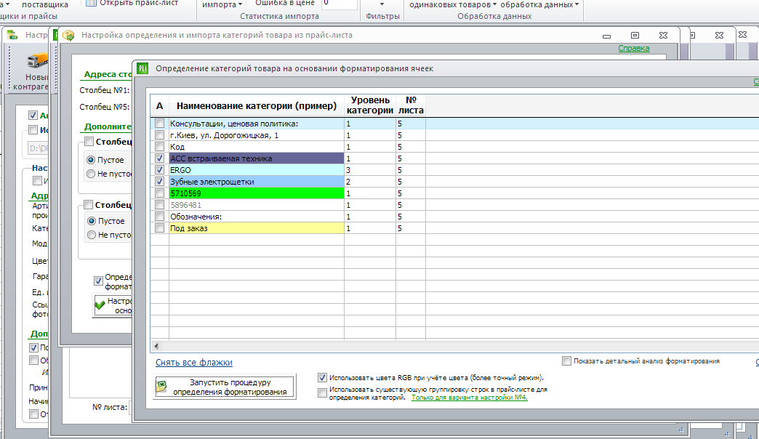Check the Обозначения row checkbox
The image size is (759, 439).
pos(159,217)
